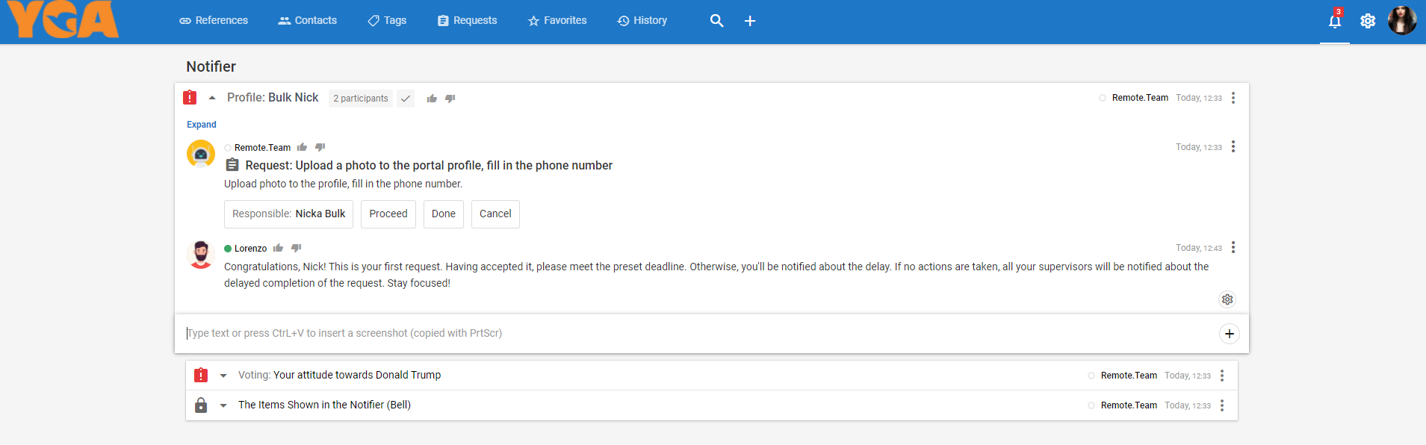Viewport: 1426px width, 445px height.
Task: Click Remote.Team author on Voting row
Action: (x=1129, y=376)
